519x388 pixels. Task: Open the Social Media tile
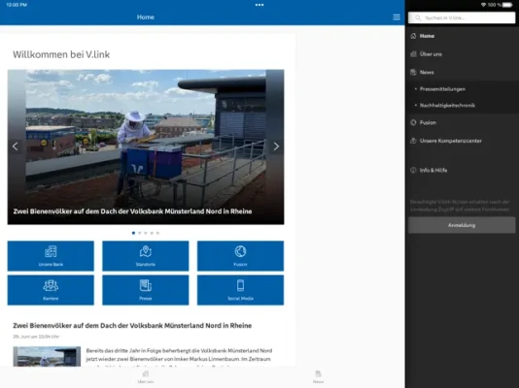(240, 290)
